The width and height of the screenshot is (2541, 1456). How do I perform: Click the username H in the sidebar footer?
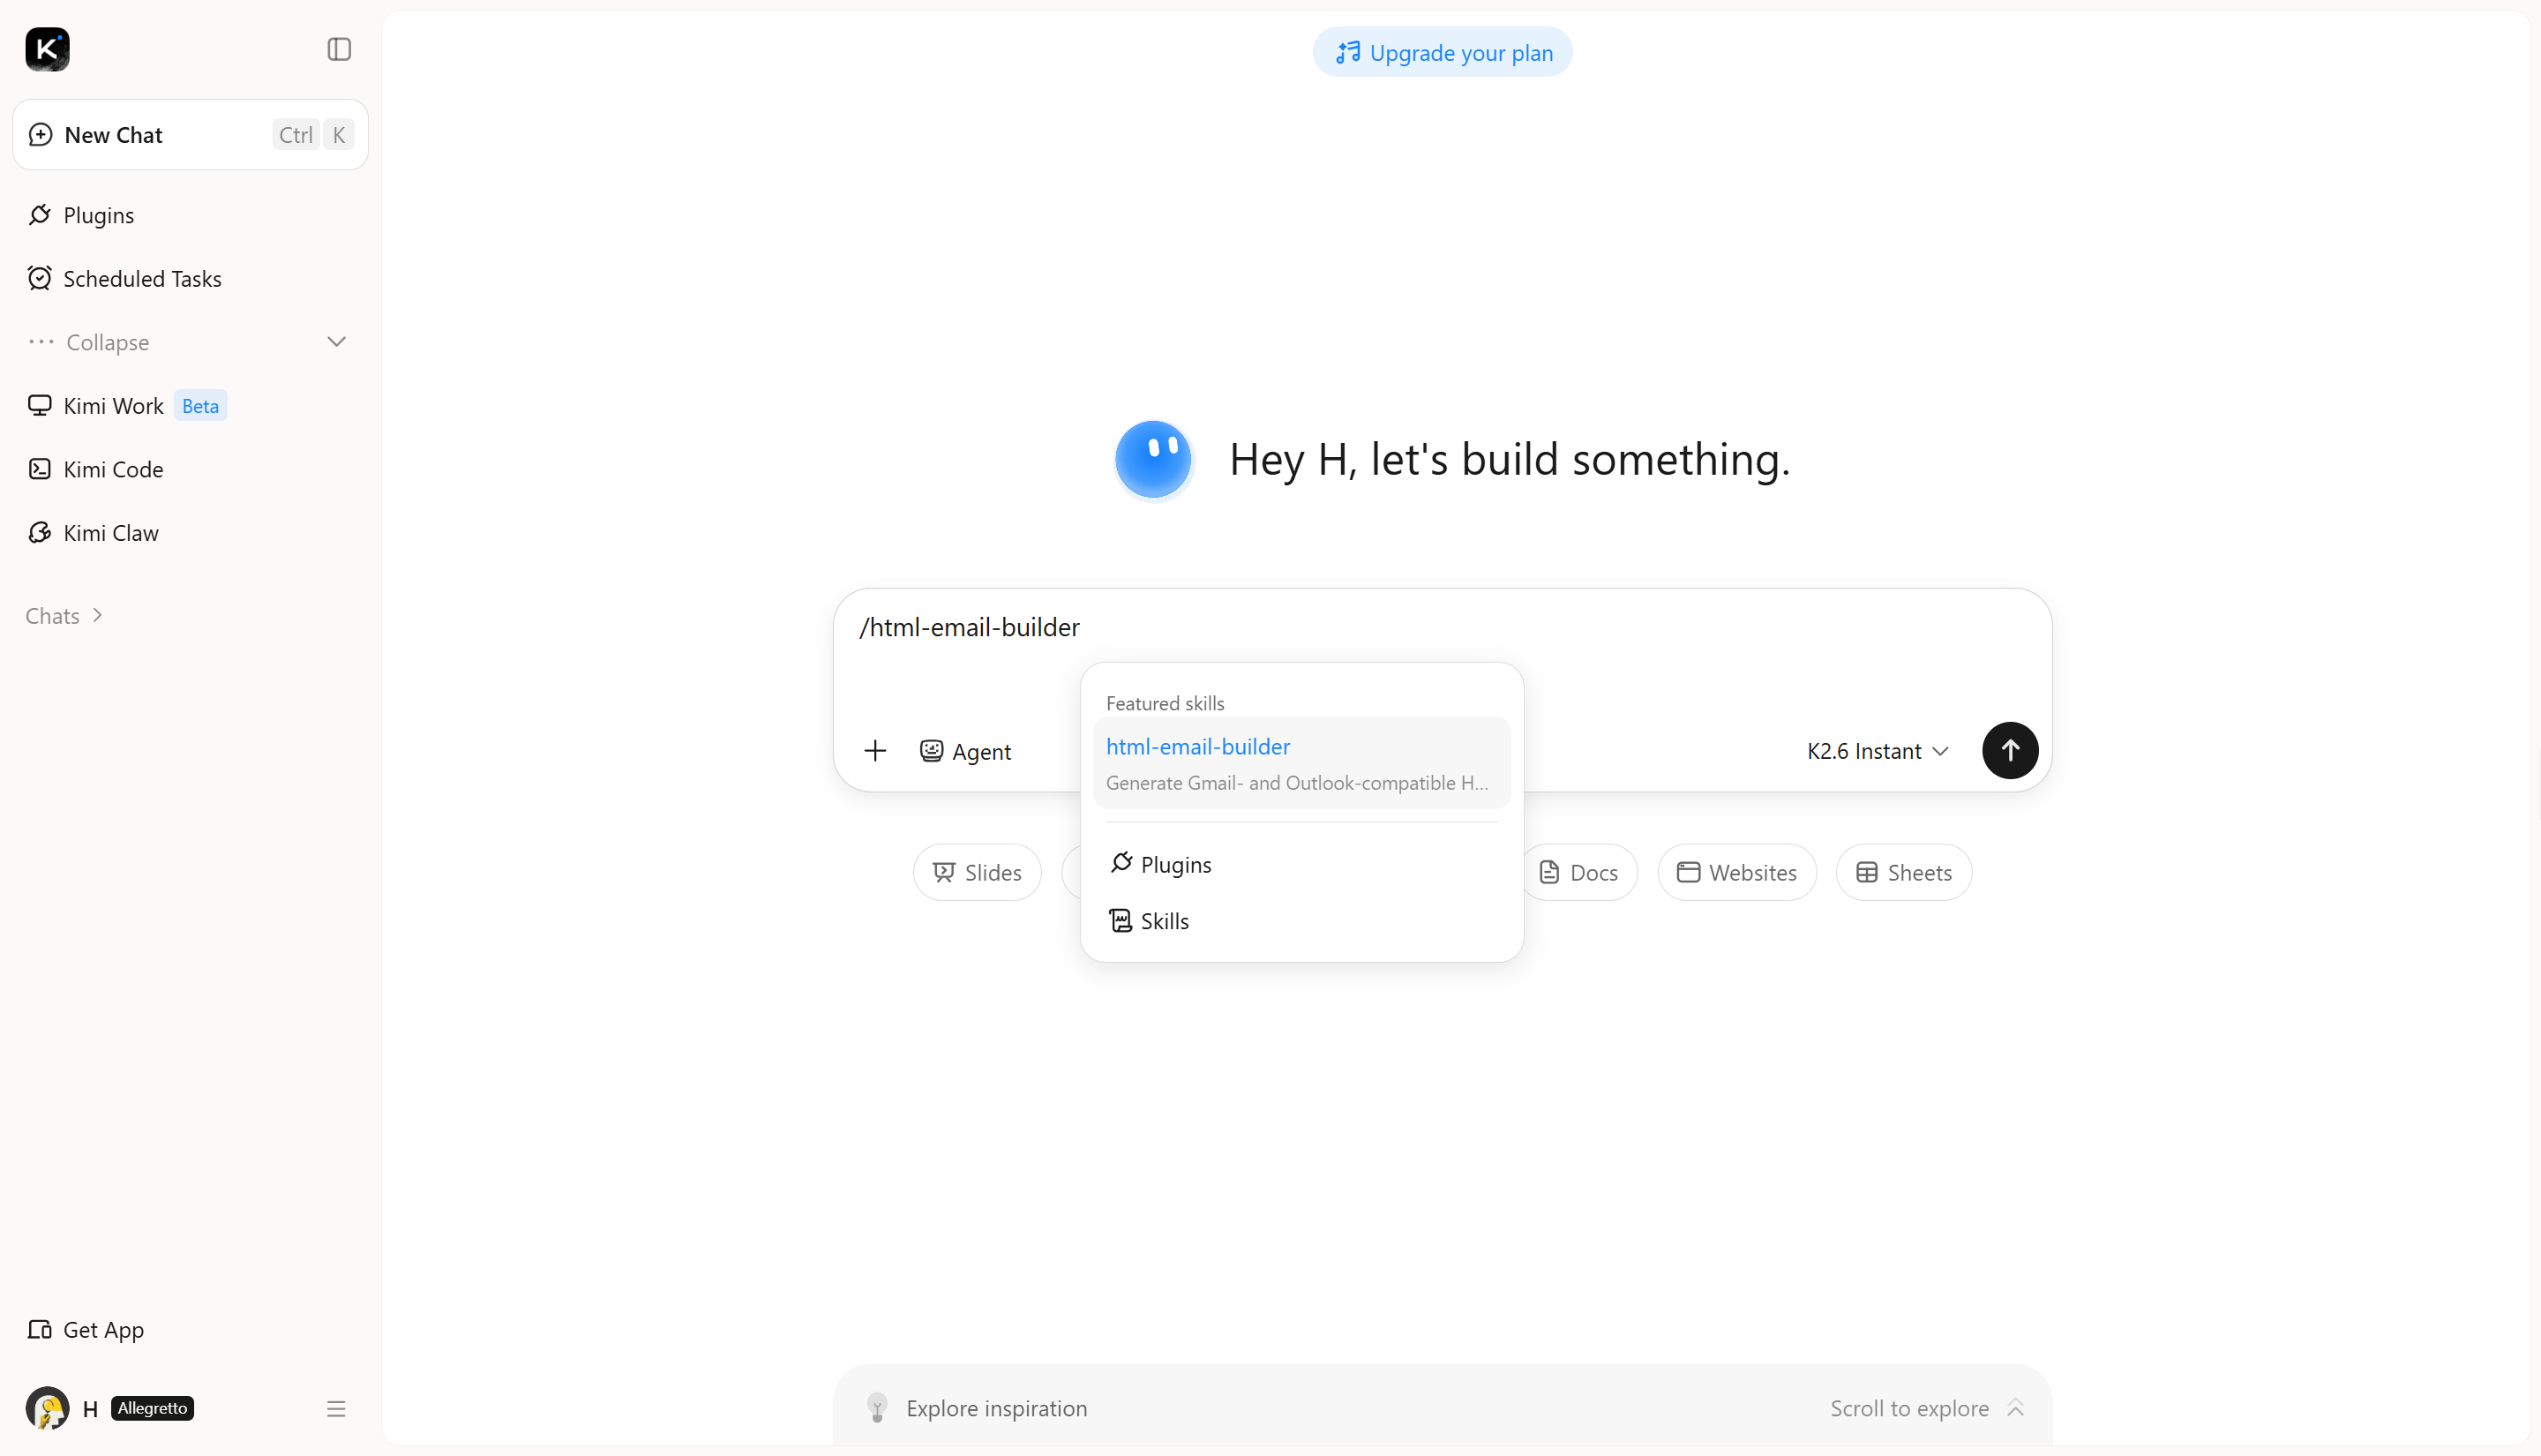pos(90,1409)
